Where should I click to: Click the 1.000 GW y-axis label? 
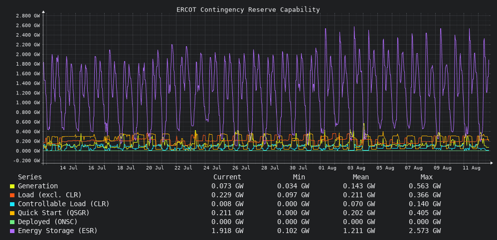(28, 103)
